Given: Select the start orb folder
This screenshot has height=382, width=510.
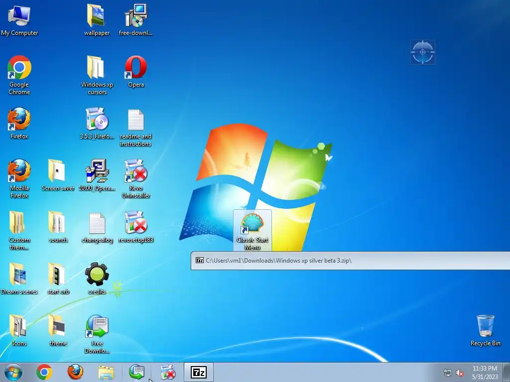Looking at the screenshot, I should pyautogui.click(x=58, y=279).
